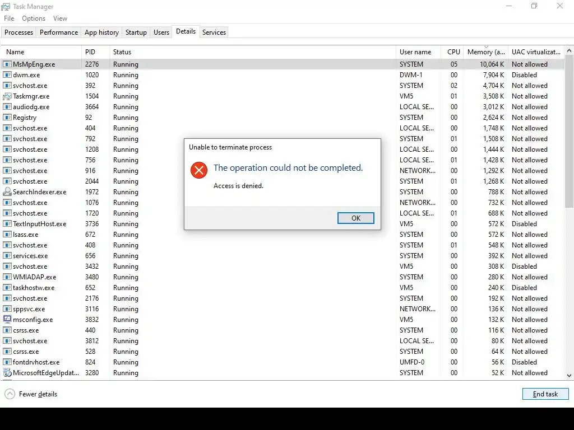This screenshot has width=574, height=430.
Task: Open the View menu
Action: point(60,18)
